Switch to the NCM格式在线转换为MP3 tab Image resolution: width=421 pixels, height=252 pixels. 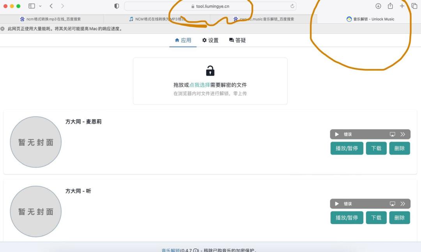tap(157, 19)
